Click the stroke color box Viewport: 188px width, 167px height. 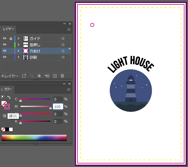click(x=7, y=107)
